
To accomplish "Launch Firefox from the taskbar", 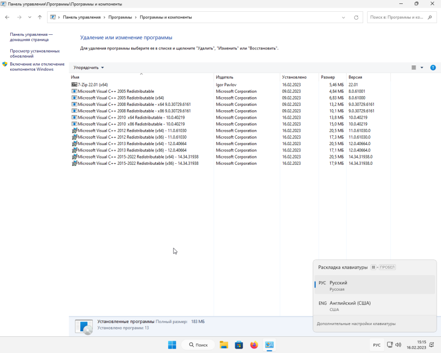I will pyautogui.click(x=254, y=345).
